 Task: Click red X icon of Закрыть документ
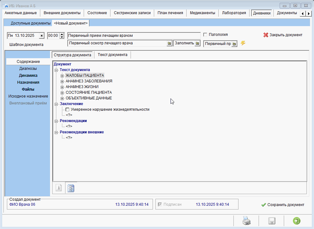point(266,35)
